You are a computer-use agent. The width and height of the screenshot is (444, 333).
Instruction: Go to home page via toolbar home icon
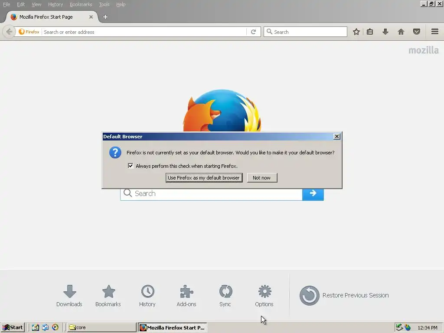point(401,32)
